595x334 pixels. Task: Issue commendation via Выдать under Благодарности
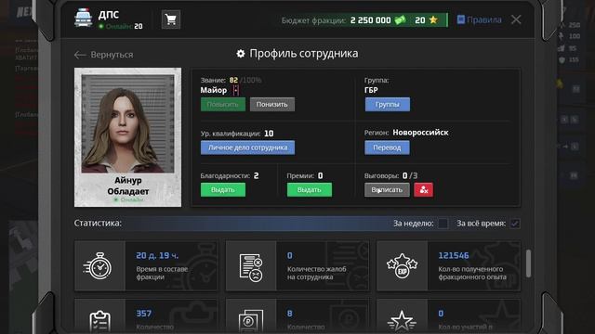coord(223,189)
